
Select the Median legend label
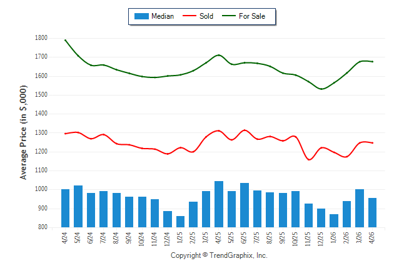(x=163, y=16)
